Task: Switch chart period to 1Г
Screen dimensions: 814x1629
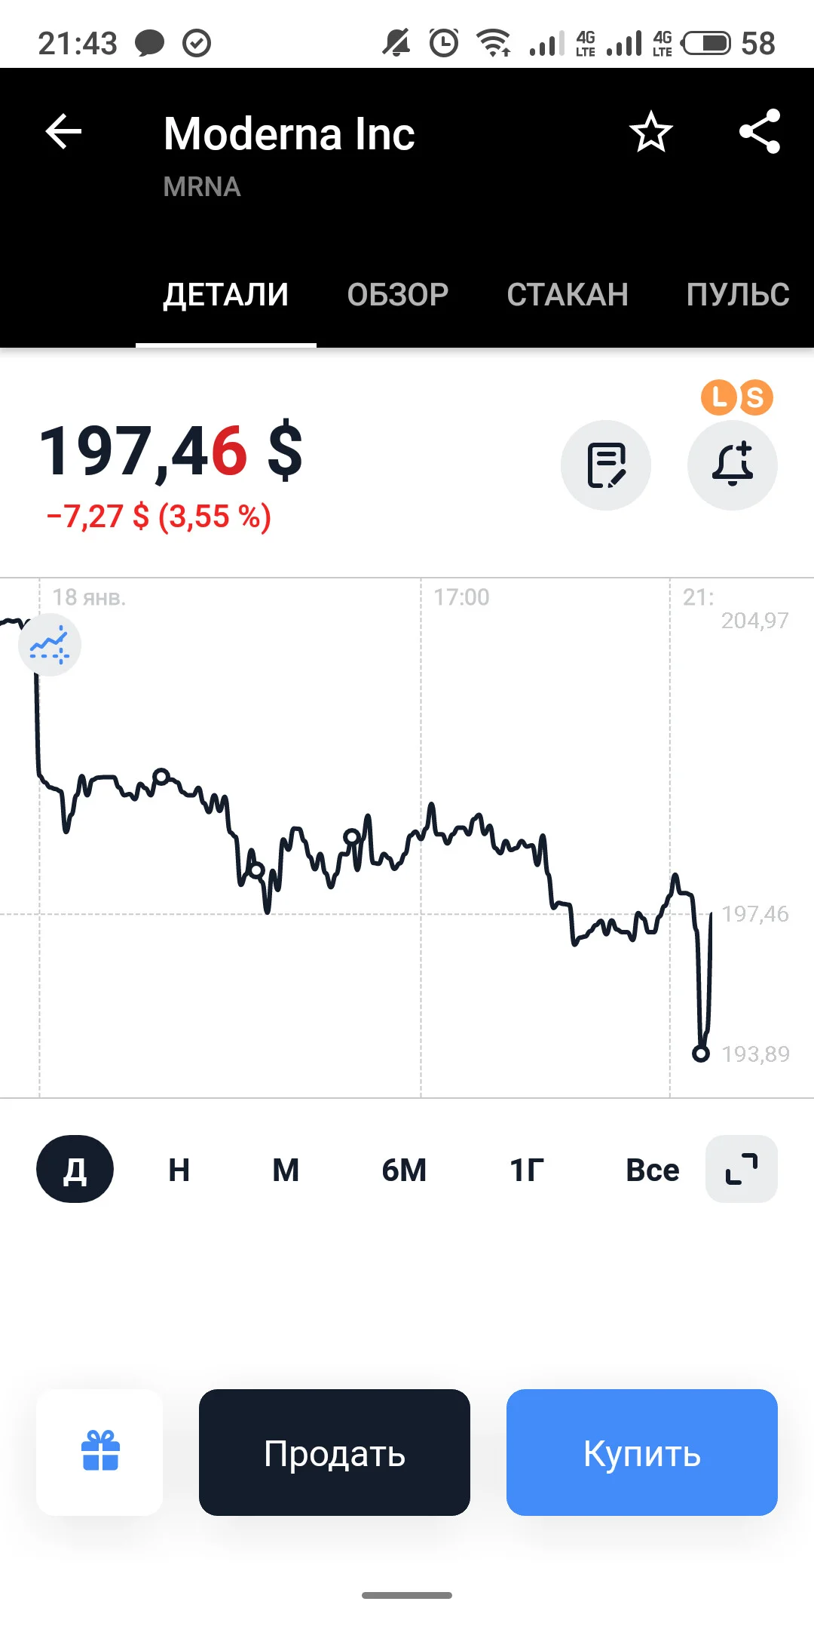Action: coord(526,1170)
